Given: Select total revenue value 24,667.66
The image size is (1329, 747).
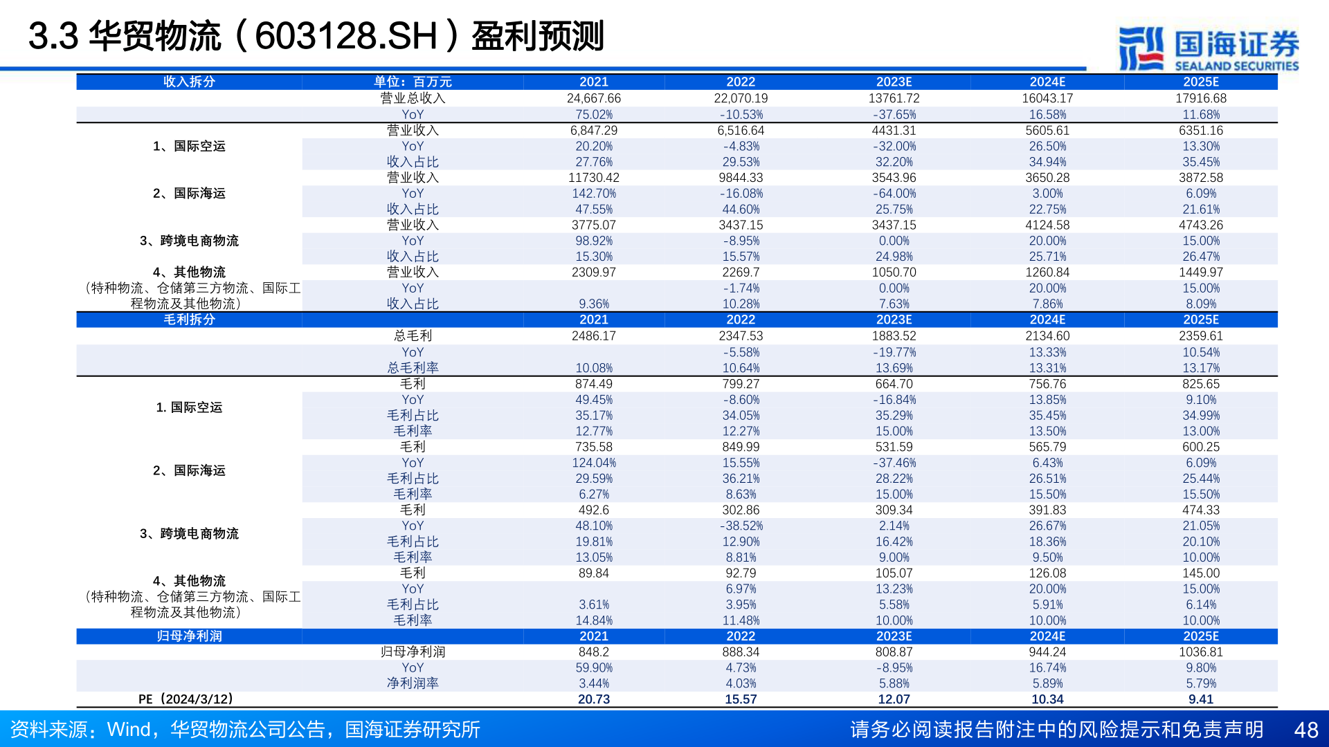Looking at the screenshot, I should pos(594,98).
